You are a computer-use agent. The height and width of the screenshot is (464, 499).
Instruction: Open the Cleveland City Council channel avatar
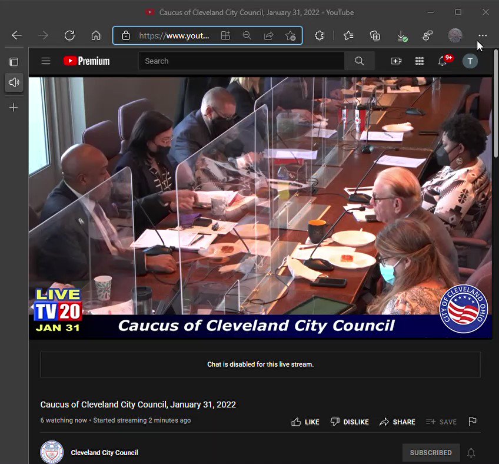[52, 452]
